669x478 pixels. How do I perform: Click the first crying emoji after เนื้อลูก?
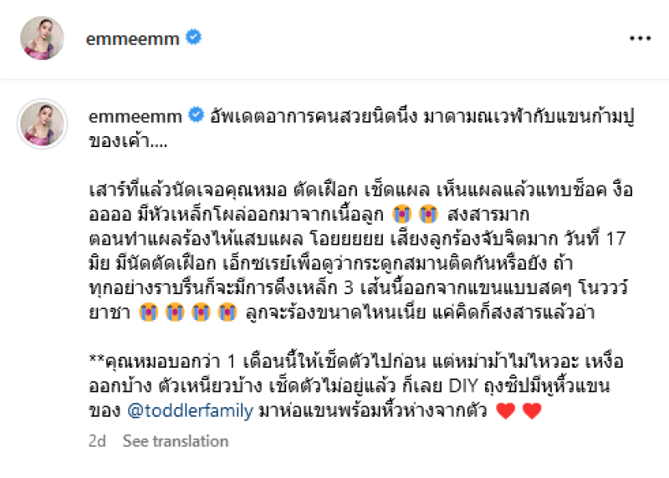click(x=402, y=214)
